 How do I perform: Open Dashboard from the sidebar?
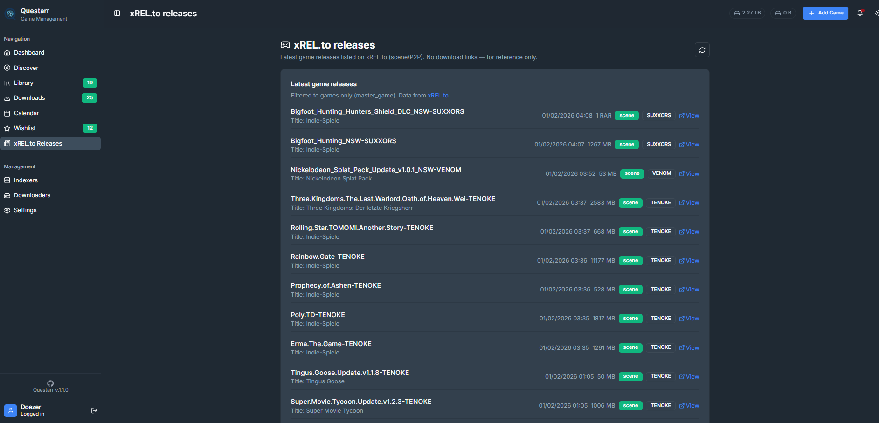tap(29, 53)
